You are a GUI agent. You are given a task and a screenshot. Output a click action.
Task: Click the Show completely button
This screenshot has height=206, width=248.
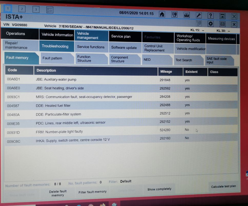point(159,189)
